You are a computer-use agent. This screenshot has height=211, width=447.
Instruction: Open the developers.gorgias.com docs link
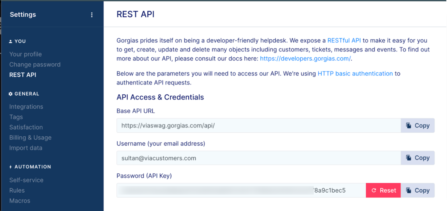click(x=305, y=59)
